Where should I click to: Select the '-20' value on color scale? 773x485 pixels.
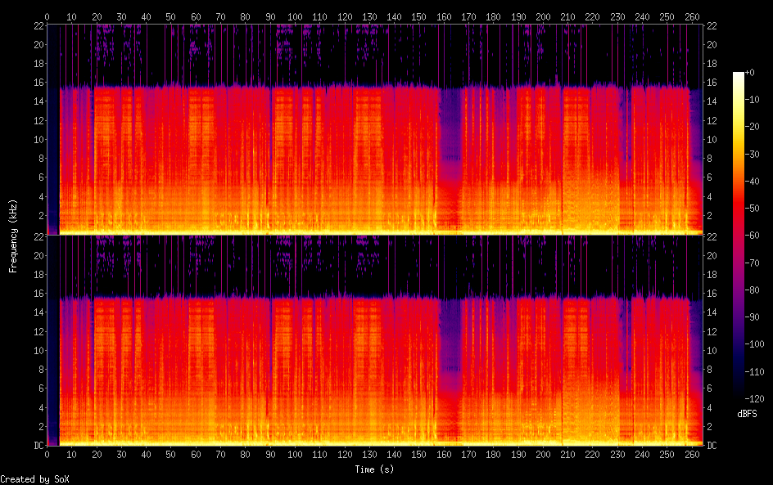(x=752, y=127)
